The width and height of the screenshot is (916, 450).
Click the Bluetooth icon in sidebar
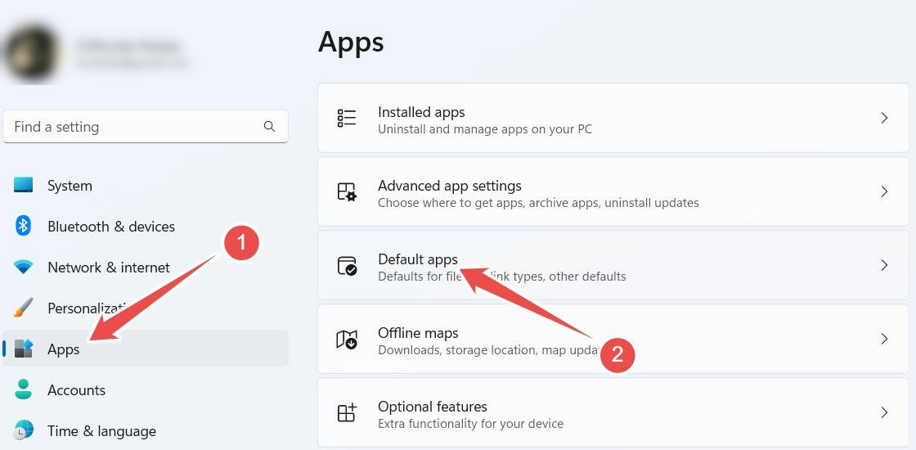pyautogui.click(x=24, y=226)
